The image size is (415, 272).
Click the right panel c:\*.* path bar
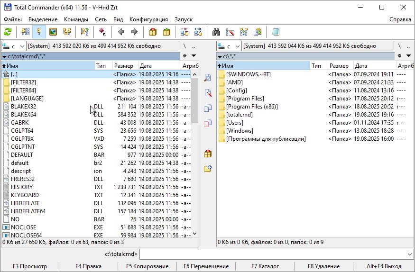[x=305, y=56]
